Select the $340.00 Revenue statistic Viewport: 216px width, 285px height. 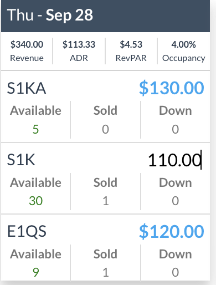click(x=27, y=51)
